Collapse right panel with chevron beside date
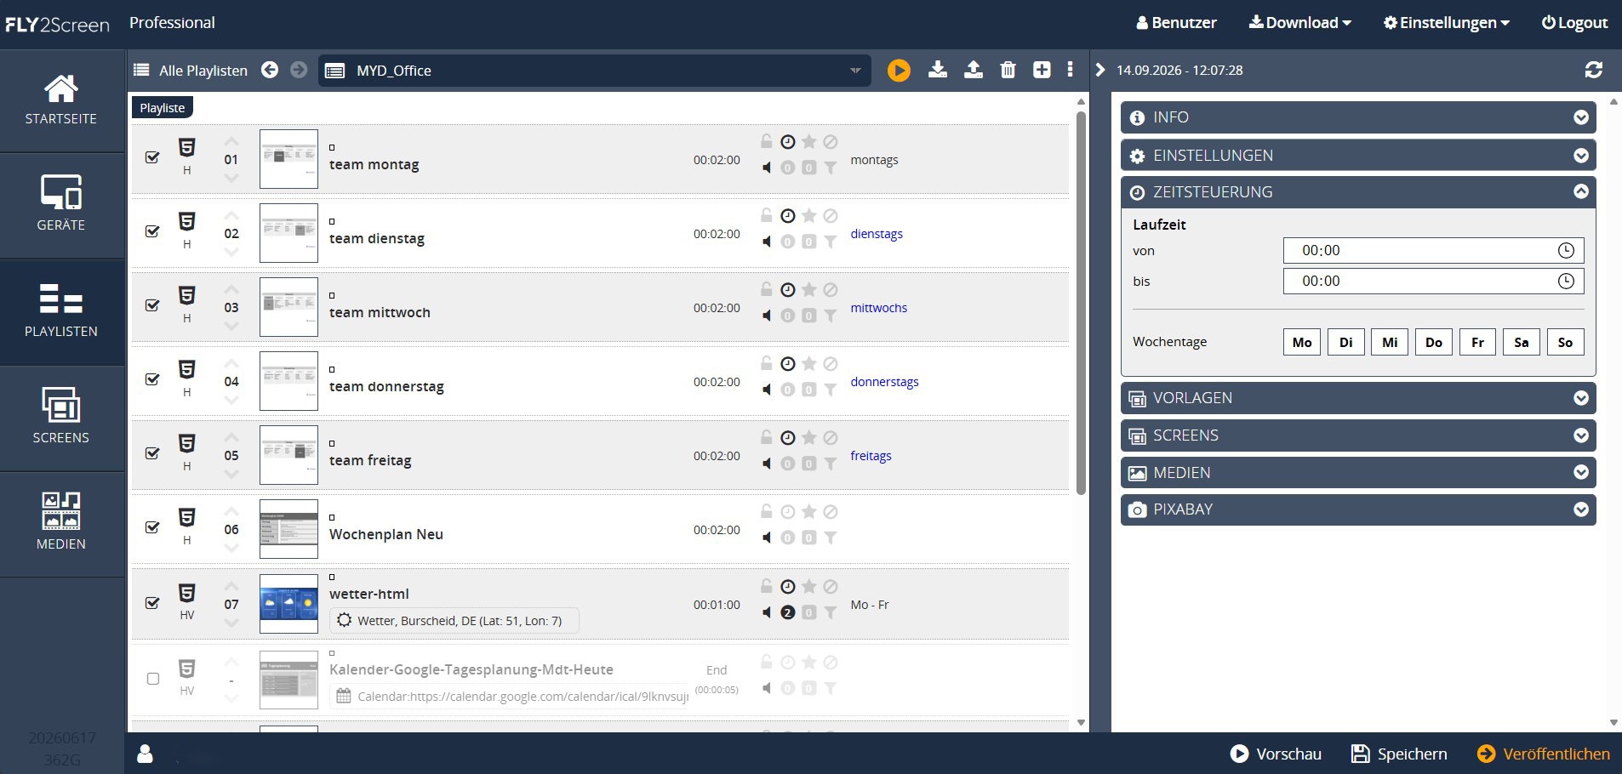Image resolution: width=1622 pixels, height=774 pixels. [1100, 70]
